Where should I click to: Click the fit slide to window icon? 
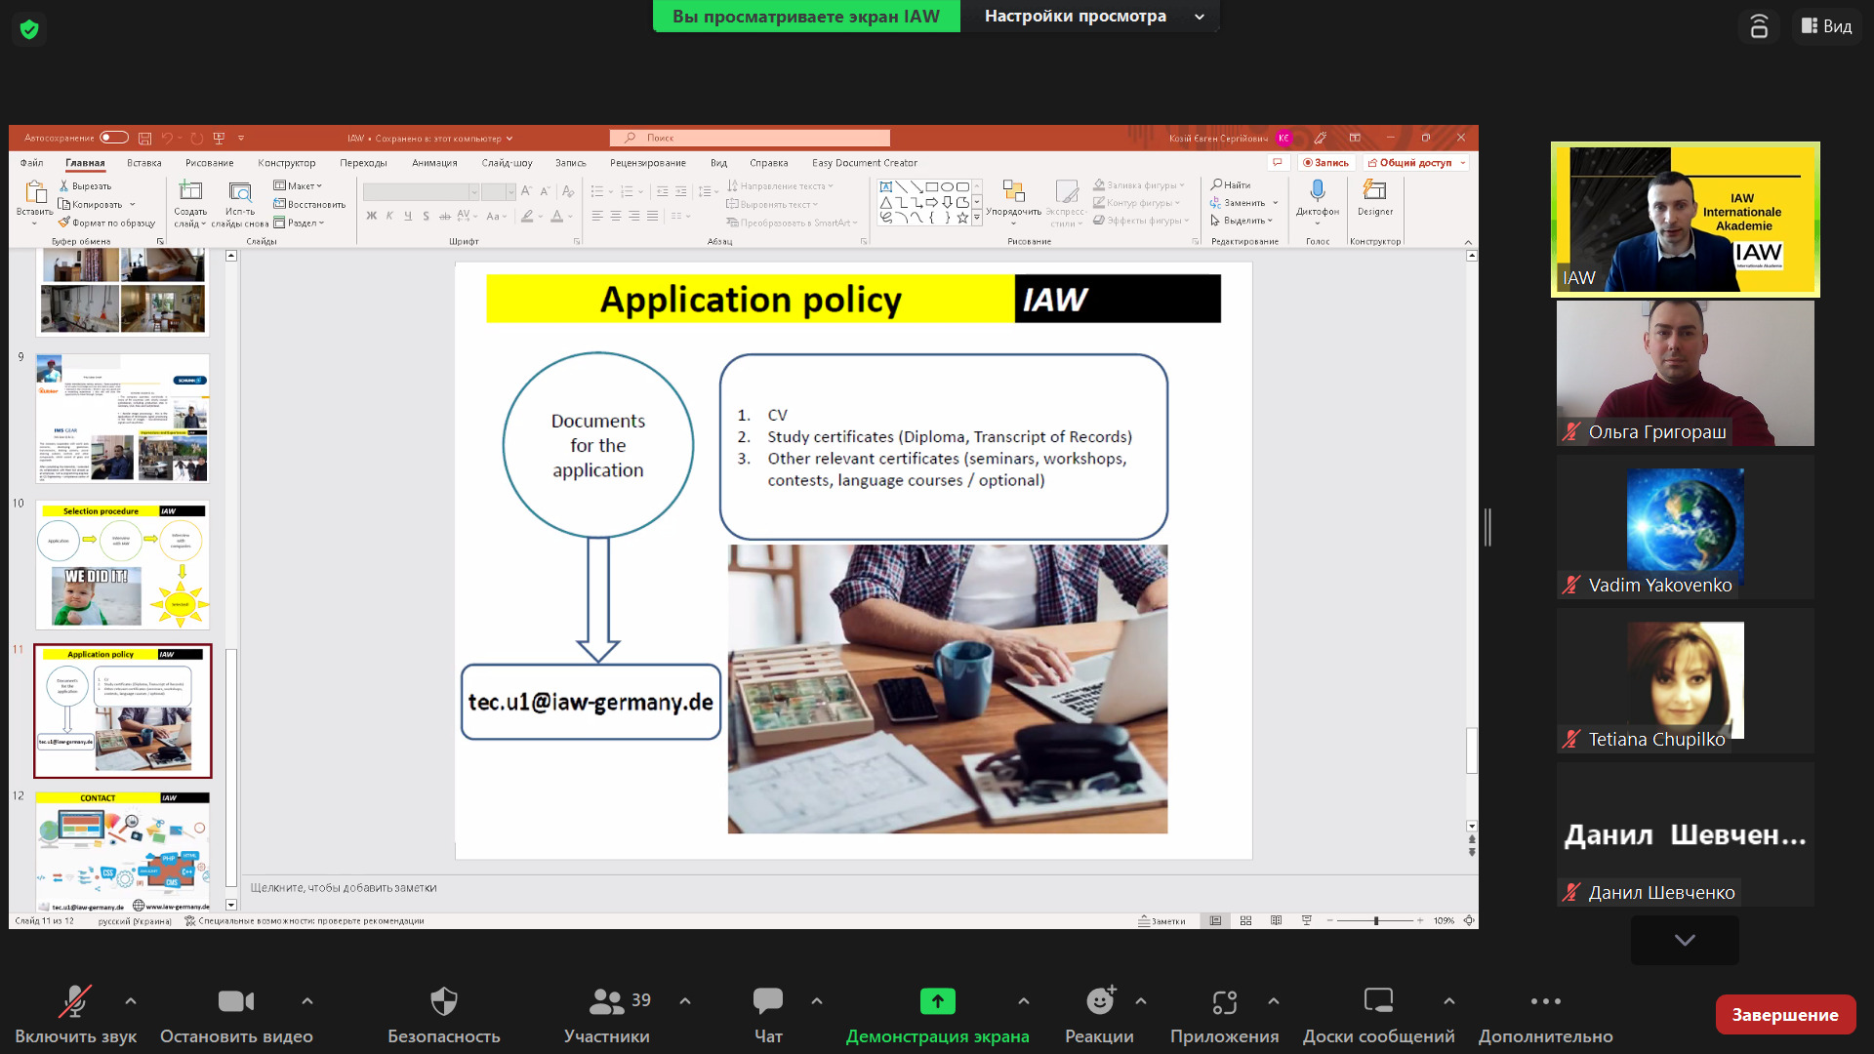pyautogui.click(x=1468, y=920)
